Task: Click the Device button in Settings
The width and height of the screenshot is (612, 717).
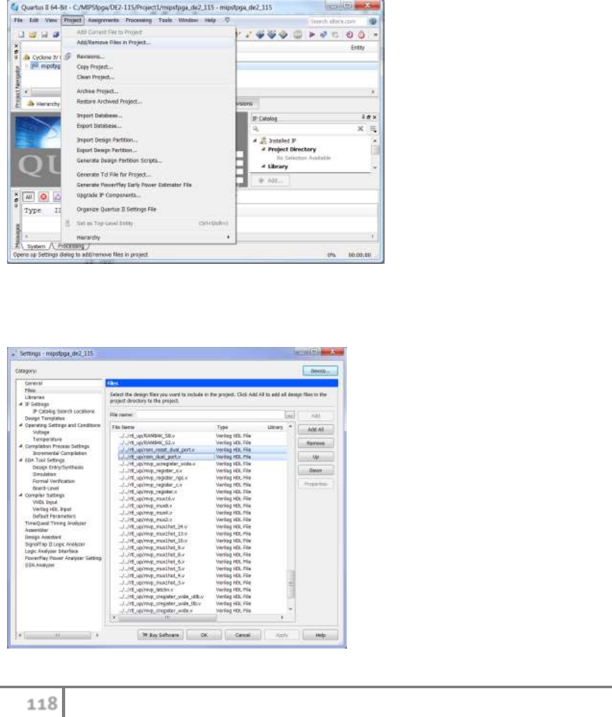Action: coord(320,371)
